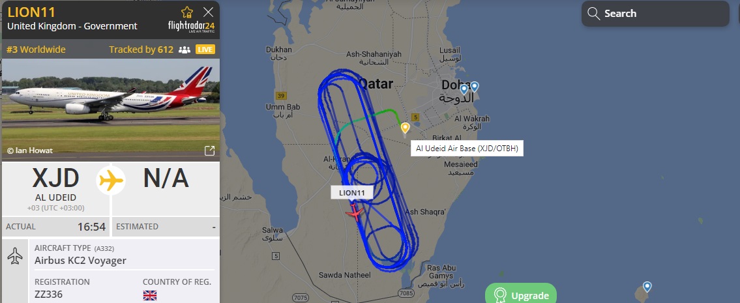Image resolution: width=740 pixels, height=303 pixels.
Task: Open aircraft photo in external link
Action: 209,151
